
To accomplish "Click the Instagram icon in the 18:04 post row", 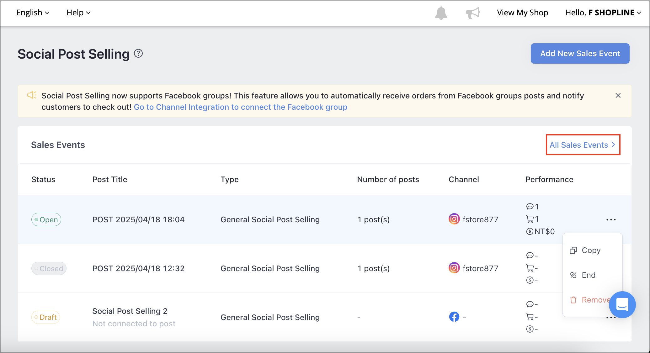I will pyautogui.click(x=454, y=219).
